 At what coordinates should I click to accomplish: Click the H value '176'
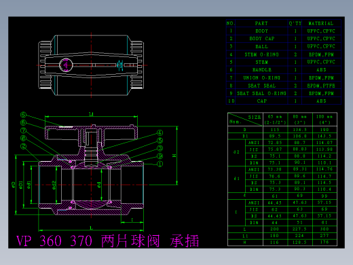click(324, 243)
